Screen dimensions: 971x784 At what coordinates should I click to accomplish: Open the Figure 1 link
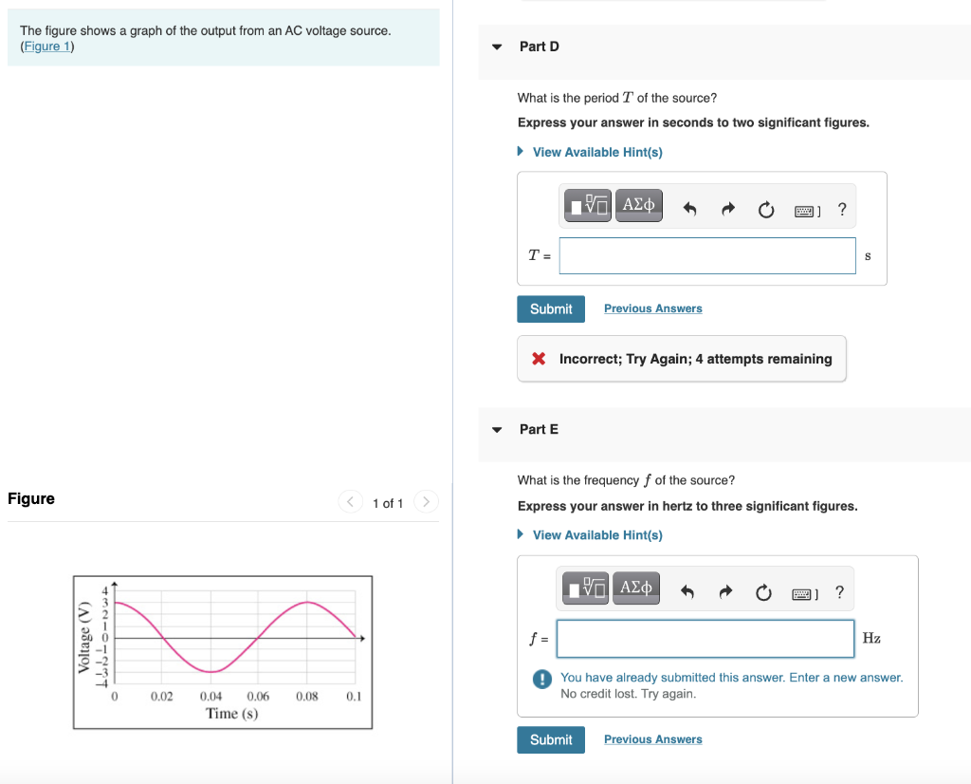[x=47, y=46]
